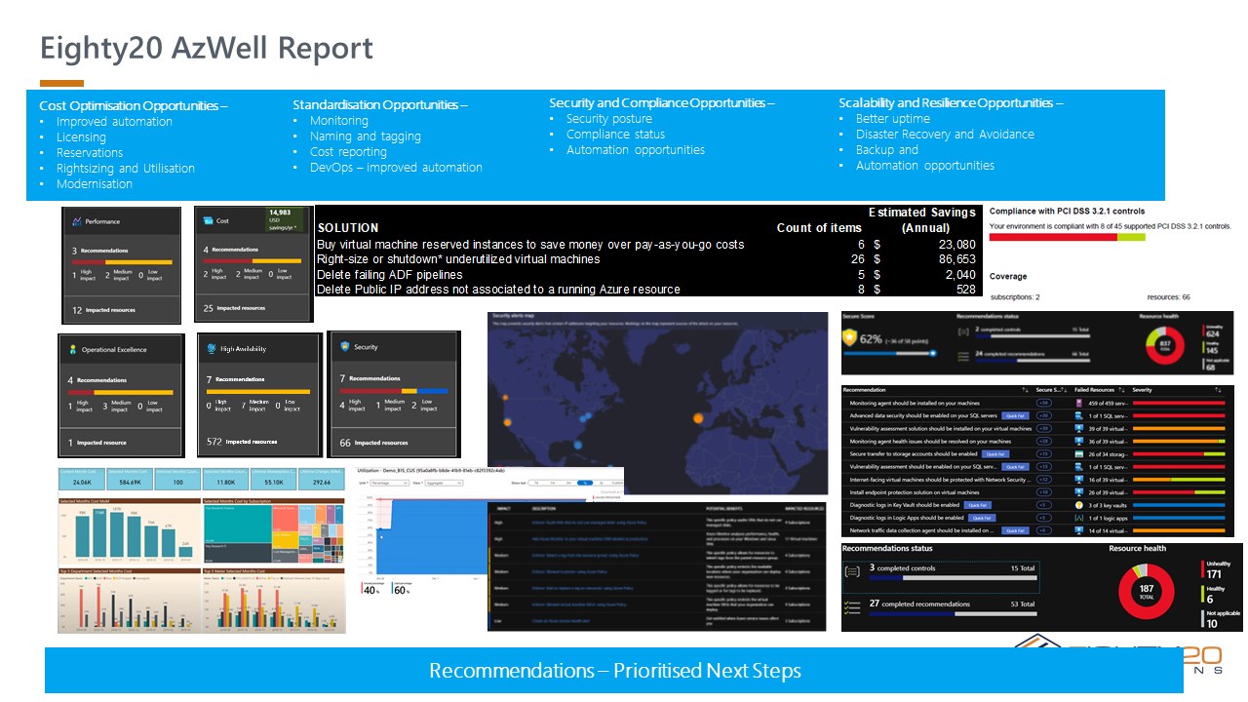Click the '24.06K' cost tile
The image size is (1248, 702).
pos(82,480)
